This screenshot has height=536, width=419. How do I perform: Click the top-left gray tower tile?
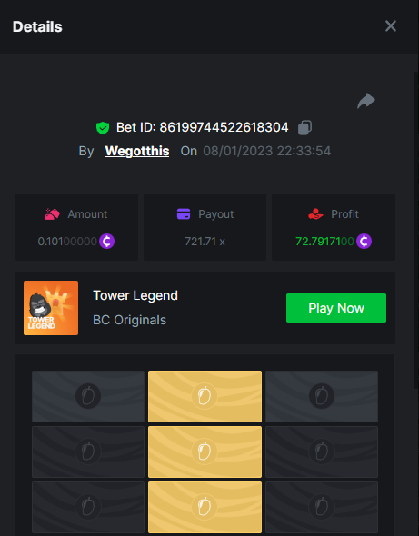(x=88, y=396)
